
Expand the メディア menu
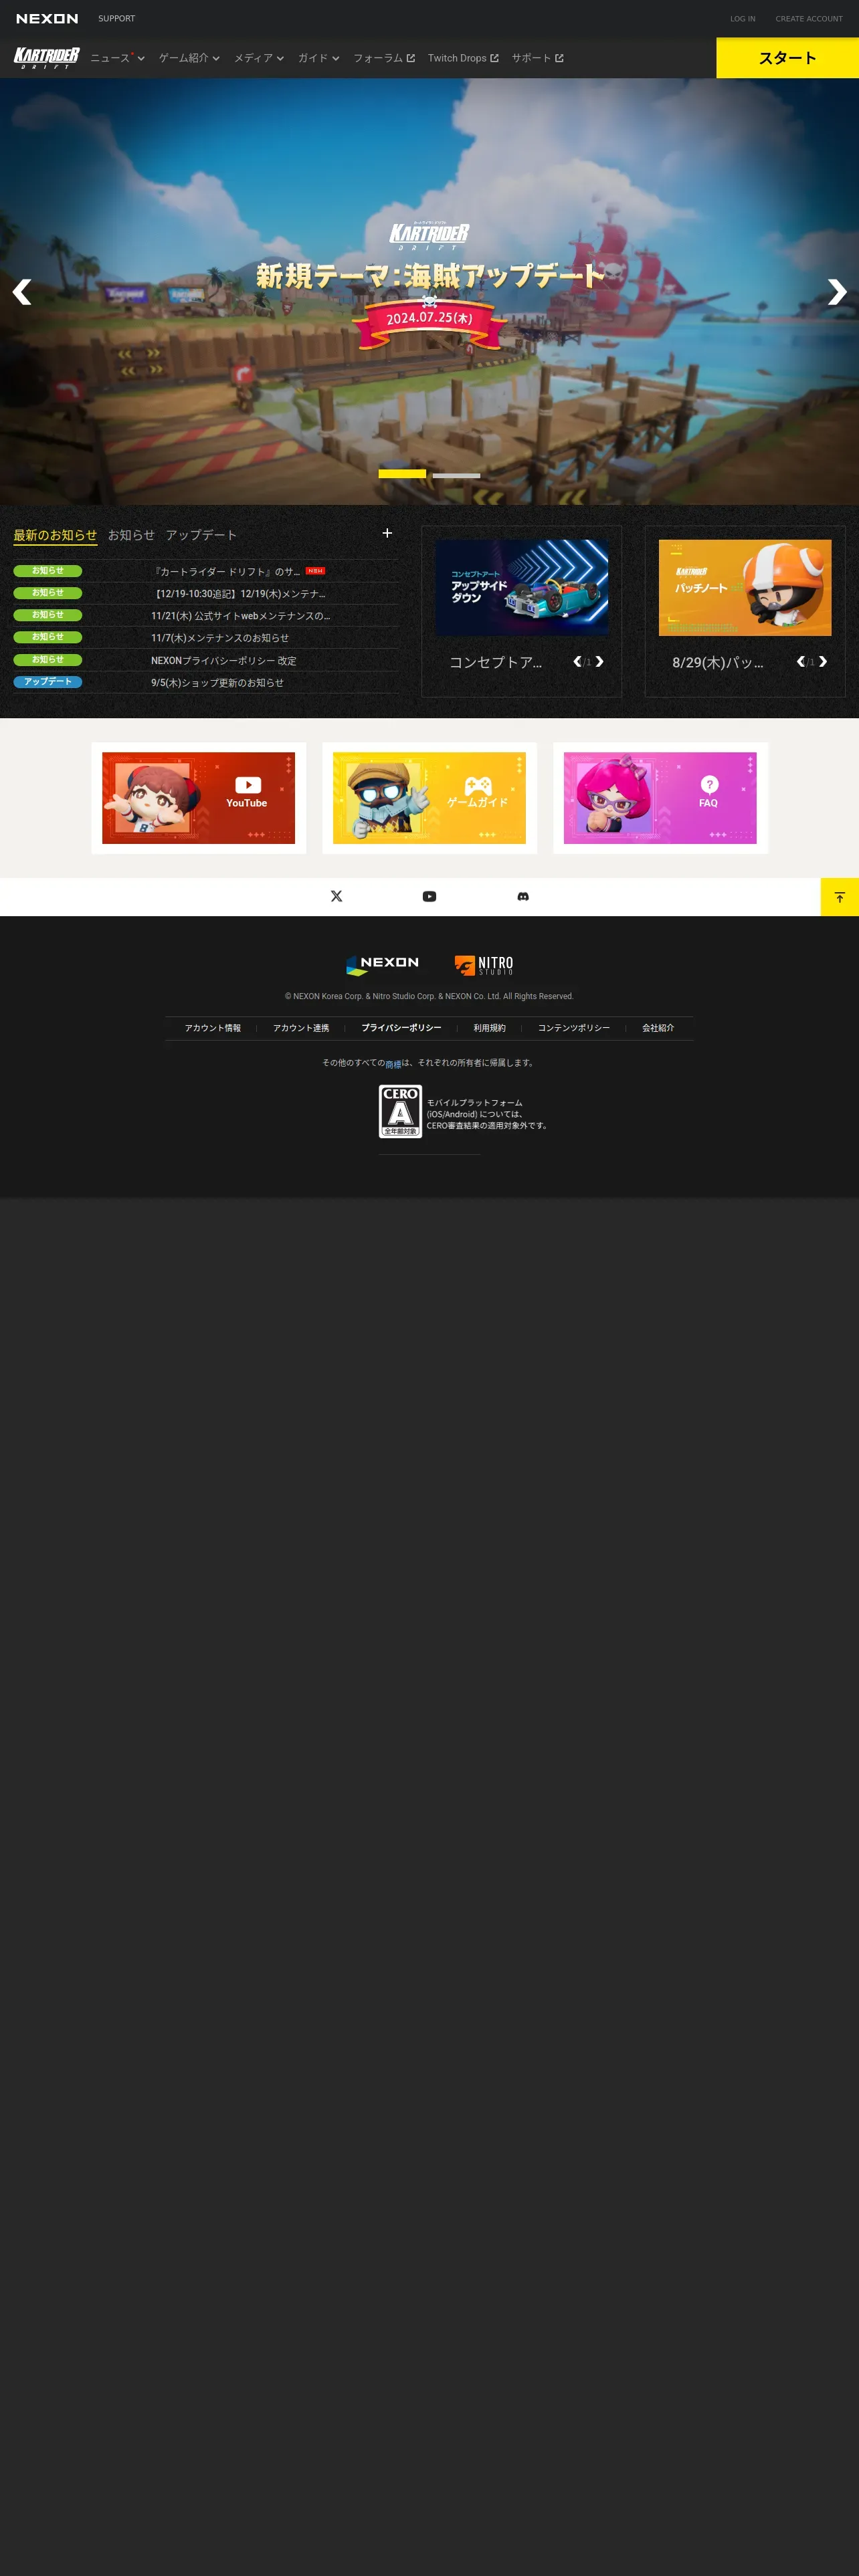coord(259,58)
